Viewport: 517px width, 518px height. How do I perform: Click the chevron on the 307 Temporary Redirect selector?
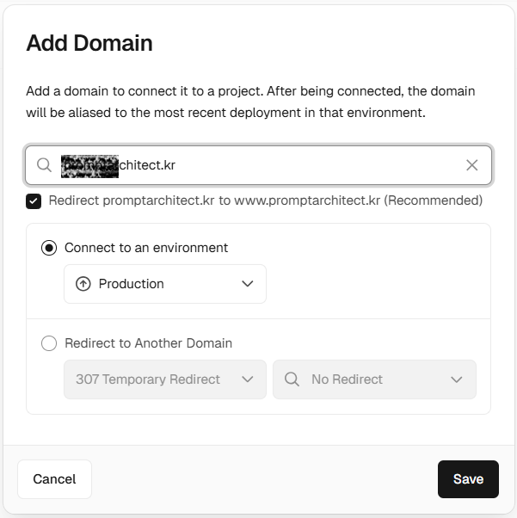(x=248, y=379)
